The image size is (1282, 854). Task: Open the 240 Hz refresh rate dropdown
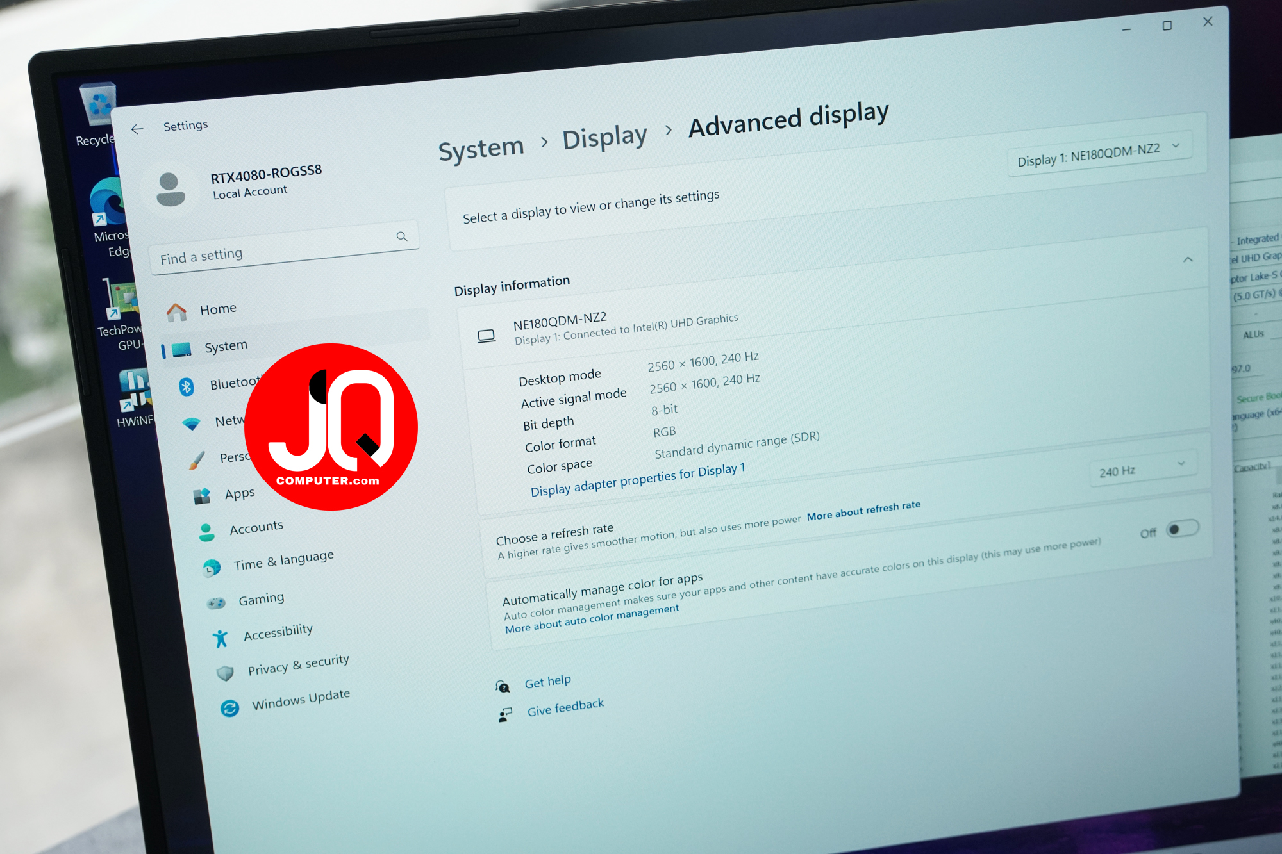1142,468
